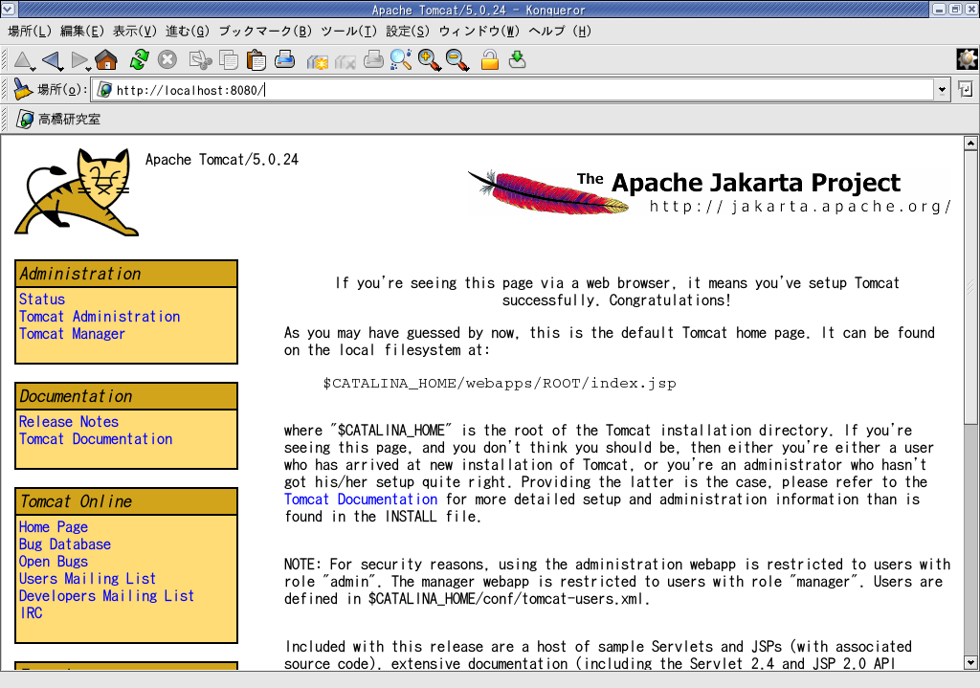The width and height of the screenshot is (980, 688).
Task: Click the scrollbar down arrow
Action: [970, 663]
